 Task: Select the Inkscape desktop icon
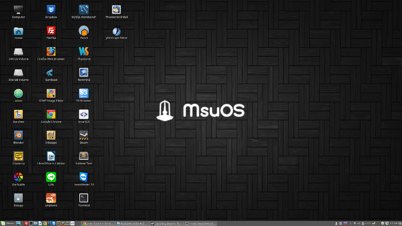[51, 135]
